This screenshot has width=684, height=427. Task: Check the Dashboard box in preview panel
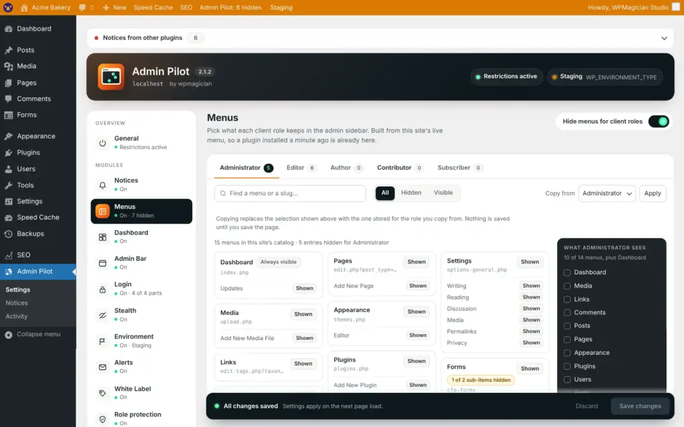point(567,273)
